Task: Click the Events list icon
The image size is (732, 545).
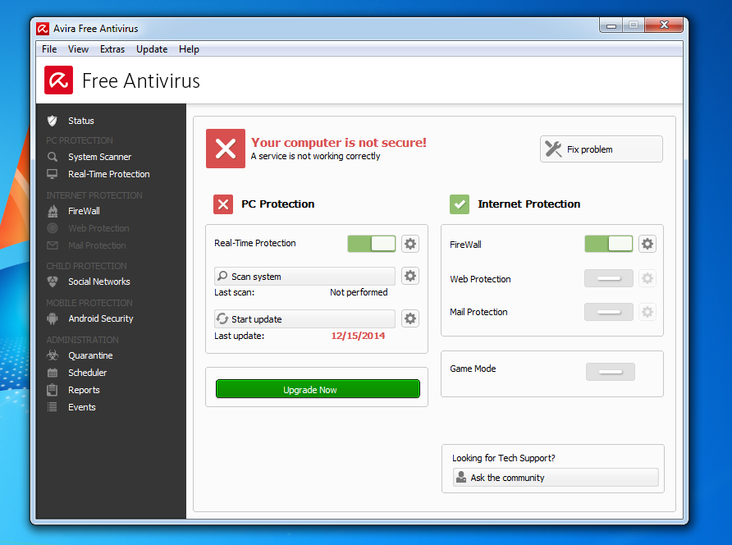Action: click(53, 407)
